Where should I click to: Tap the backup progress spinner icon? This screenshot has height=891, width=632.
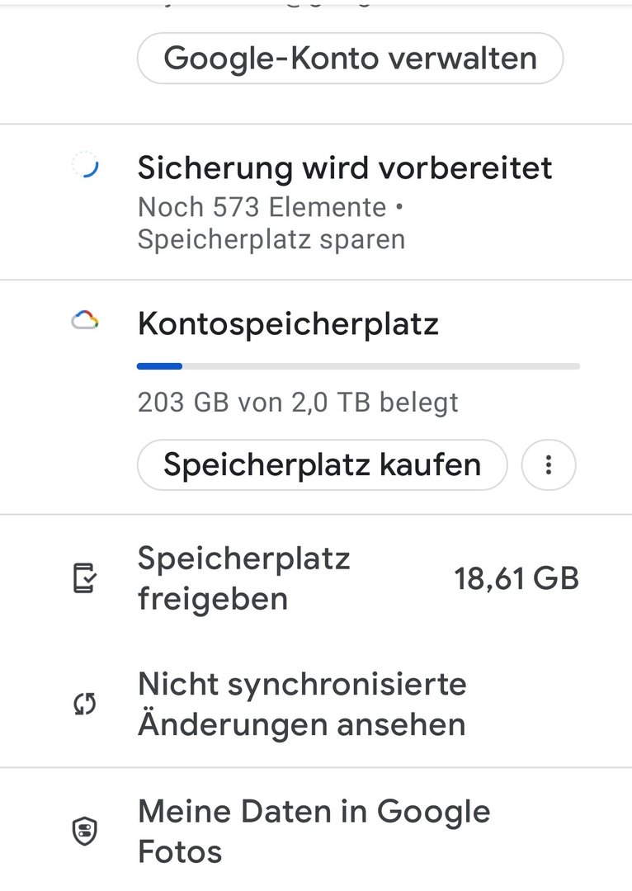pos(86,167)
